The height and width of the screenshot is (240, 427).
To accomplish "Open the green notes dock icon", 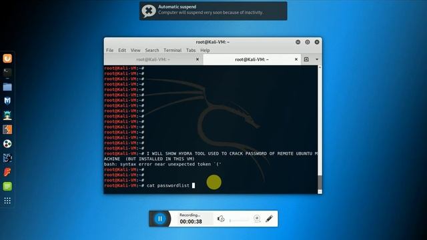I will 7,187.
